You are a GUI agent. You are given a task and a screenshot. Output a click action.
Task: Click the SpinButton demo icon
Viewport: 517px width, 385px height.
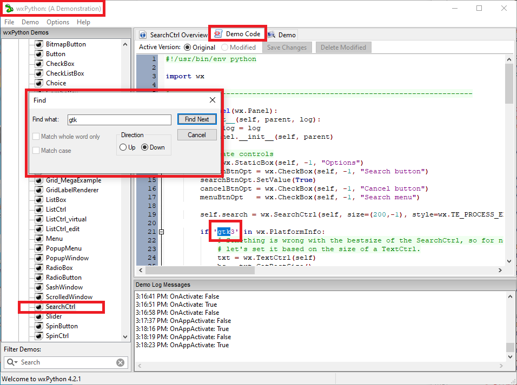click(x=39, y=326)
